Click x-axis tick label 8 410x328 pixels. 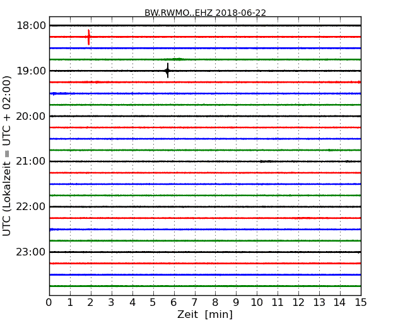pos(215,302)
